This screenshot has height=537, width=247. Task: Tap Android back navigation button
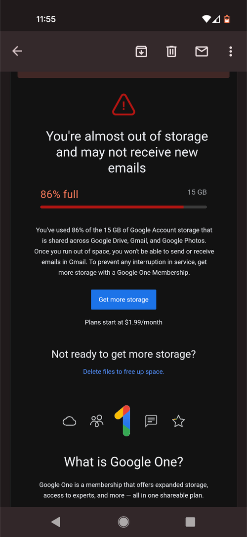(x=56, y=522)
